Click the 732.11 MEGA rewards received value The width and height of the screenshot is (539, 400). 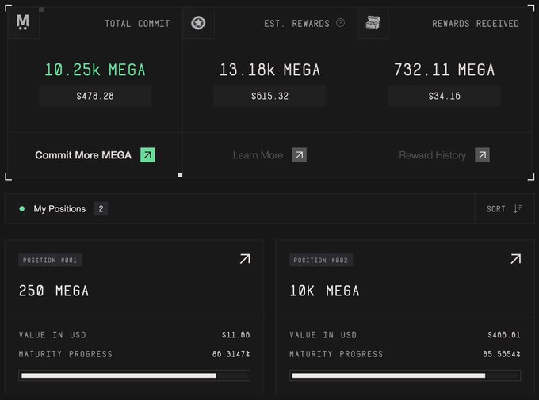(x=445, y=70)
